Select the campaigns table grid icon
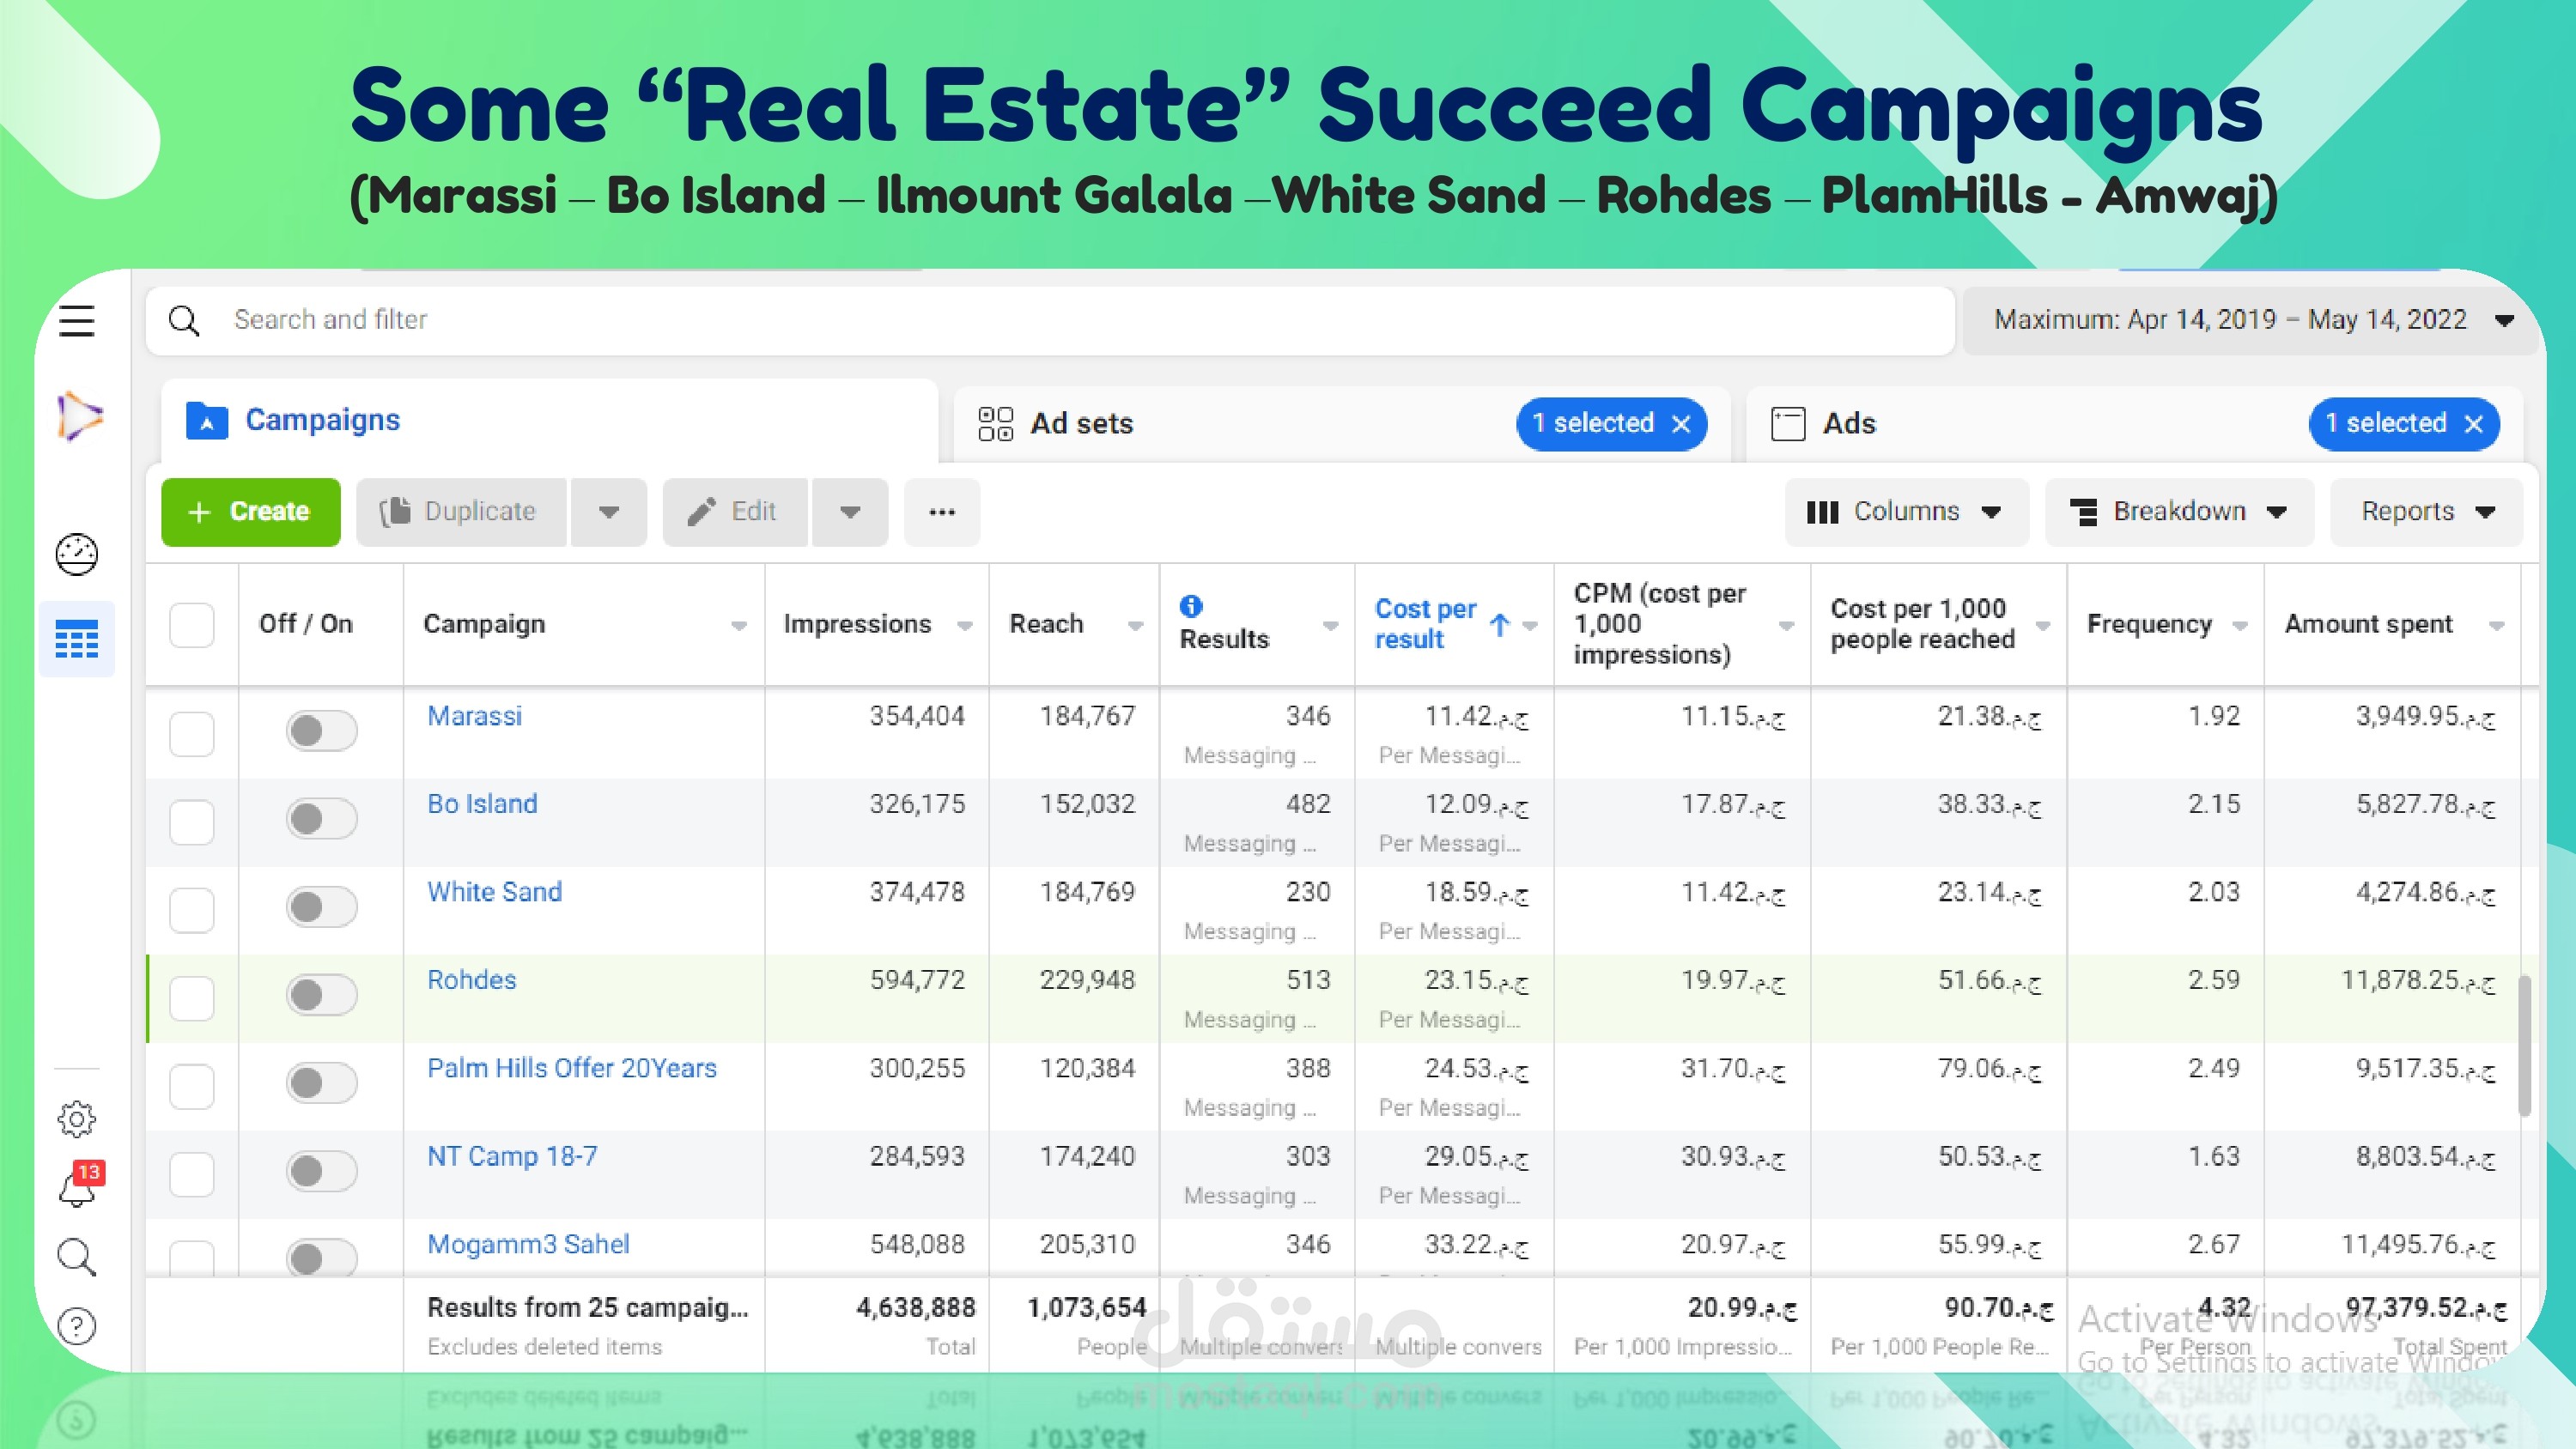The height and width of the screenshot is (1449, 2576). tap(77, 639)
